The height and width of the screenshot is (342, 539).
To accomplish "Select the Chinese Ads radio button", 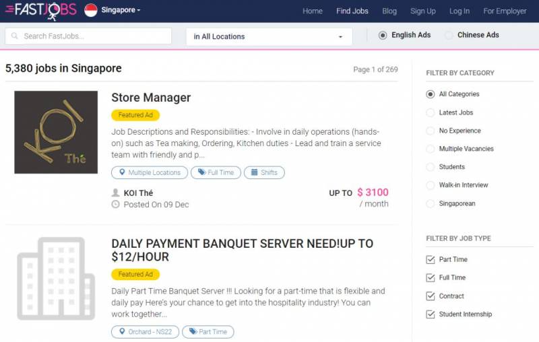I will [x=449, y=35].
